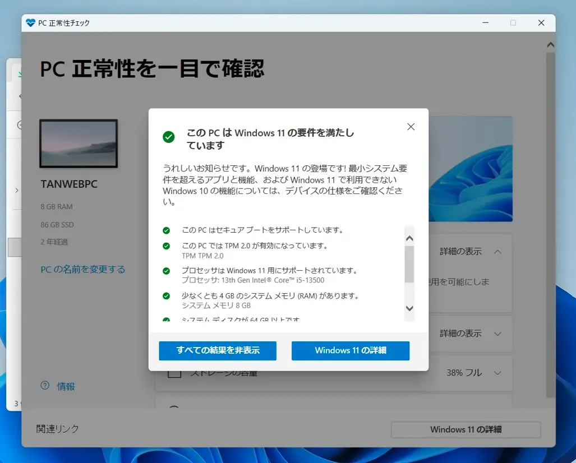Screen dimensions: 576x463
Task: Click the PC Health Check heart icon in title bar
Action: 30,23
